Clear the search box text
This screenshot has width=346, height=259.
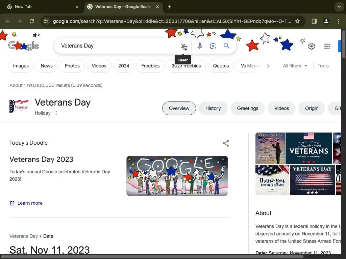tap(183, 46)
